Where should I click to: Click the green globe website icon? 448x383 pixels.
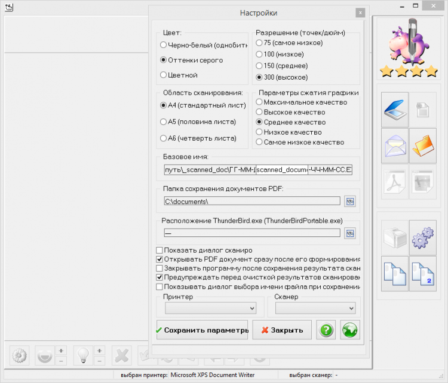pyautogui.click(x=349, y=330)
